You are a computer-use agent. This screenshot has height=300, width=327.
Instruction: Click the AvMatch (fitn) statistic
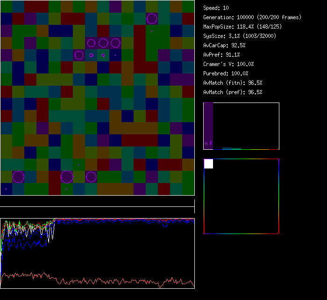[233, 83]
